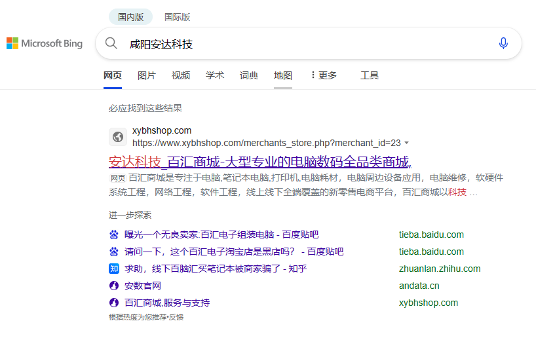Open the 工具 options
This screenshot has width=536, height=338.
(369, 75)
